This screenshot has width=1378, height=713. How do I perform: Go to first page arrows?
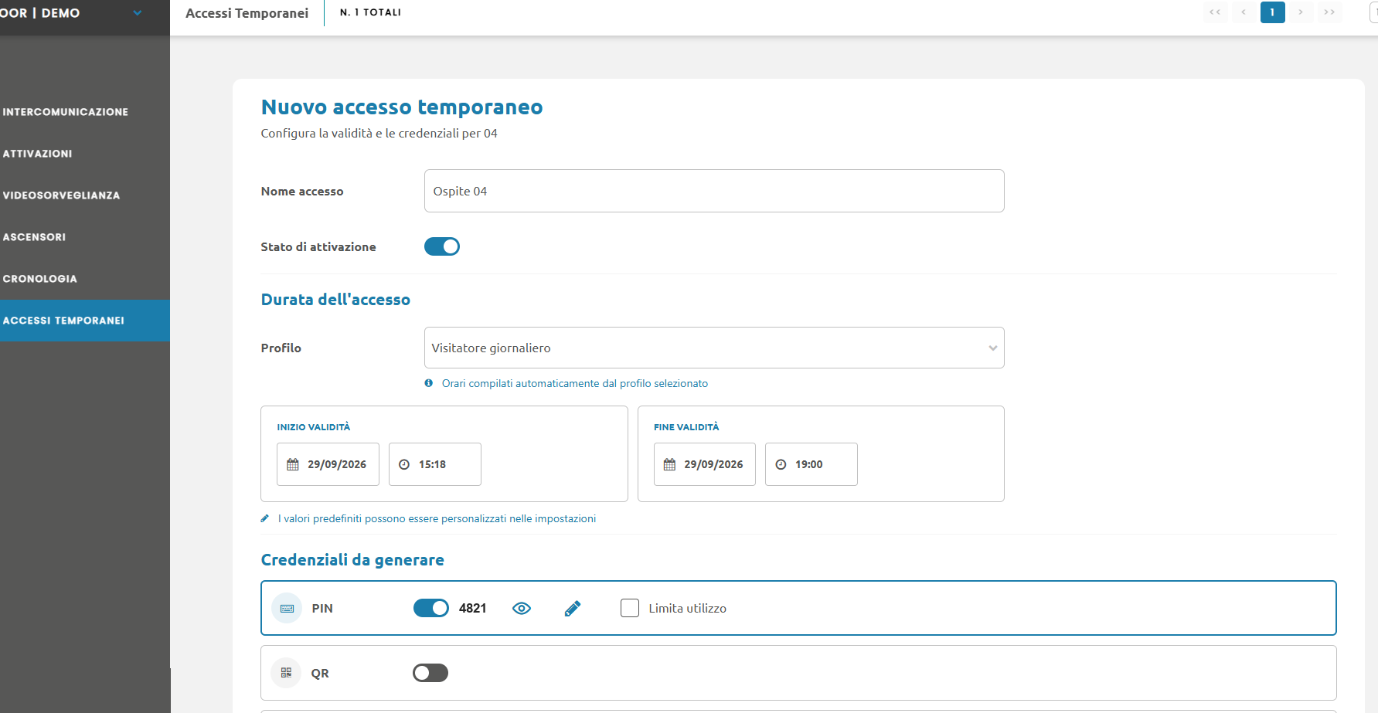[1215, 12]
